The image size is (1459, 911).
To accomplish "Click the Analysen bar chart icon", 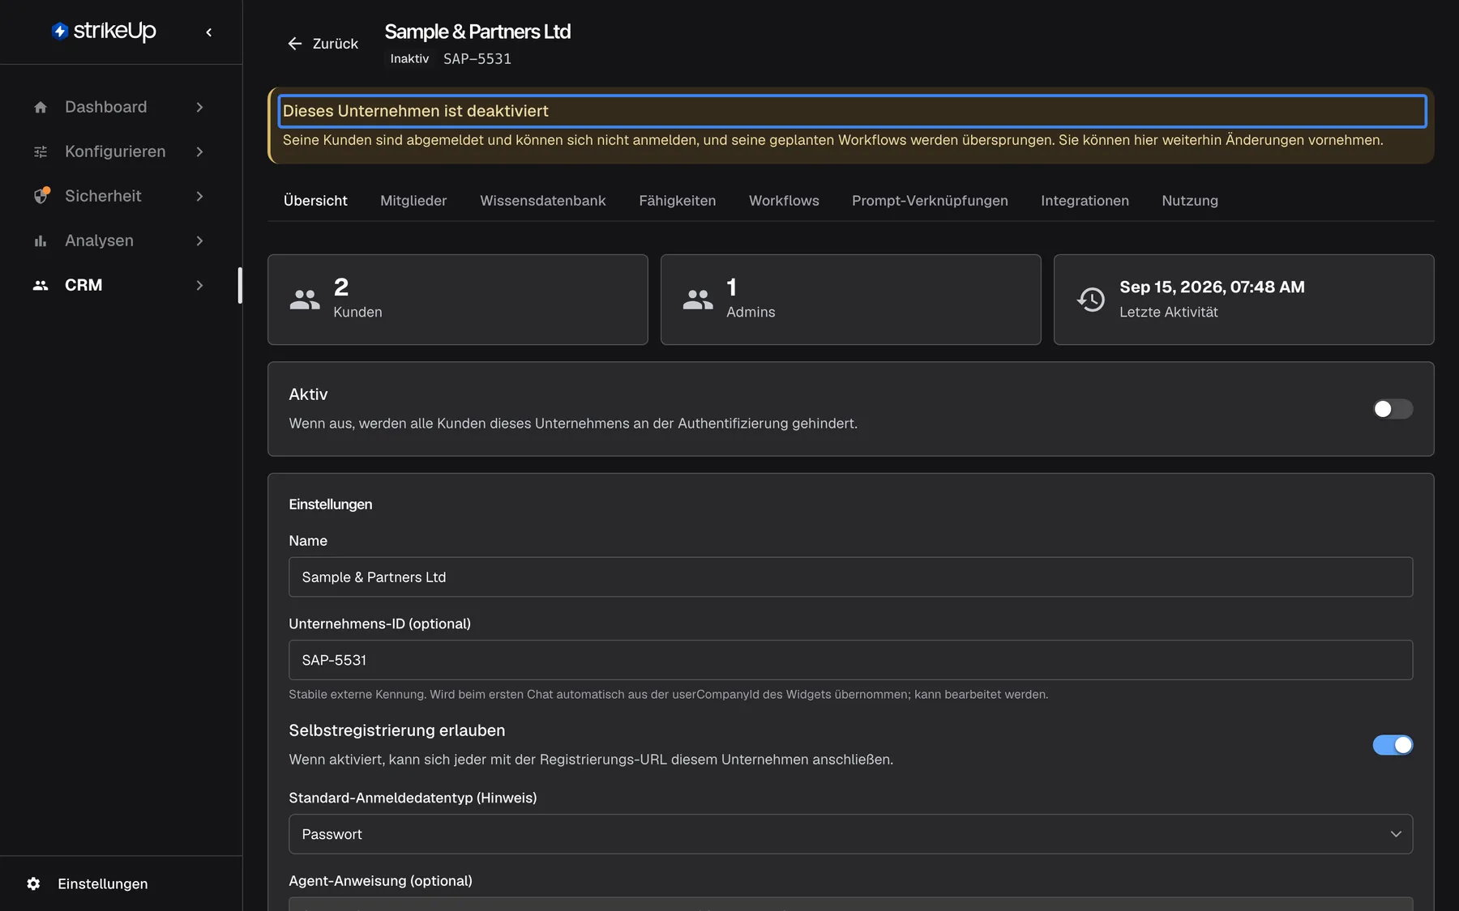I will (x=41, y=241).
